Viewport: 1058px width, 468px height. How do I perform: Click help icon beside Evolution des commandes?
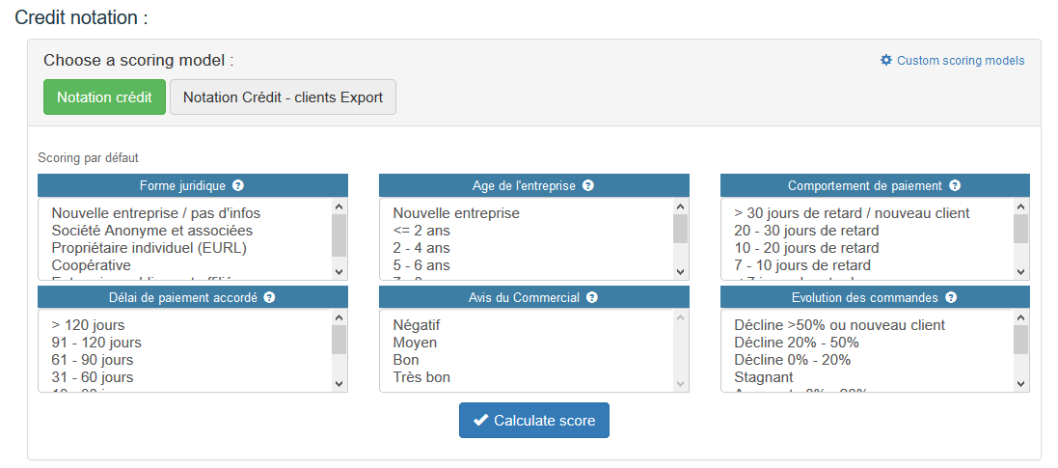pyautogui.click(x=951, y=298)
